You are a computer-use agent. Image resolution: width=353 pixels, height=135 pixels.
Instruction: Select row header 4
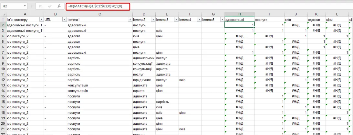coord(3,36)
